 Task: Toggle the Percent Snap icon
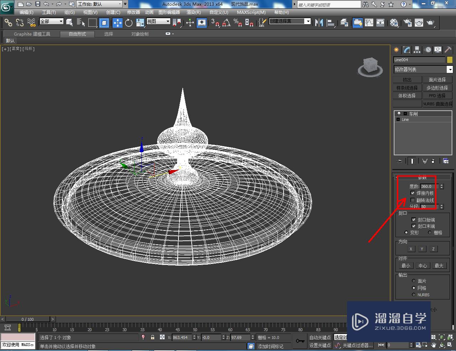tap(238, 23)
